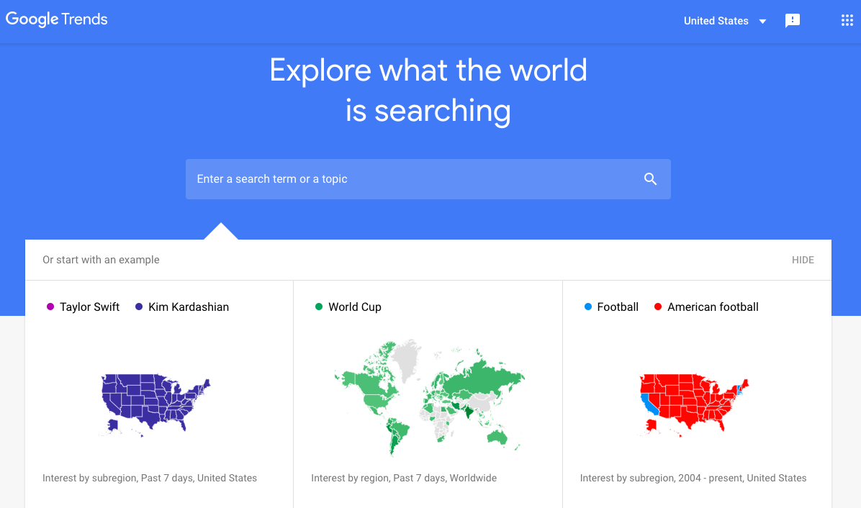Click the feedback icon in the header
Viewport: 861px width, 508px height.
(793, 20)
